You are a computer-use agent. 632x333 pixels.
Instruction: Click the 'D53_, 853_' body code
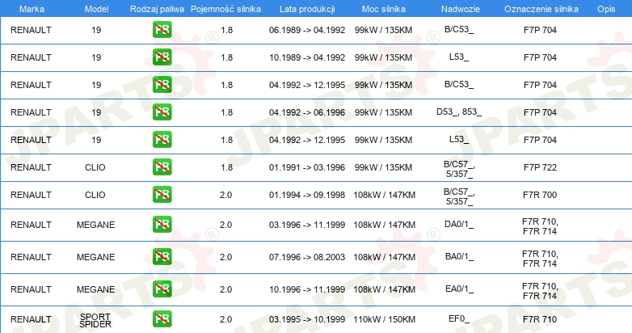[x=459, y=112]
